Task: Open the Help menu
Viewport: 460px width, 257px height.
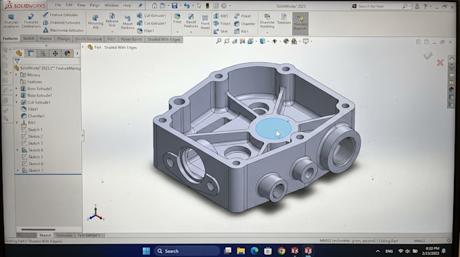Action: pyautogui.click(x=127, y=5)
